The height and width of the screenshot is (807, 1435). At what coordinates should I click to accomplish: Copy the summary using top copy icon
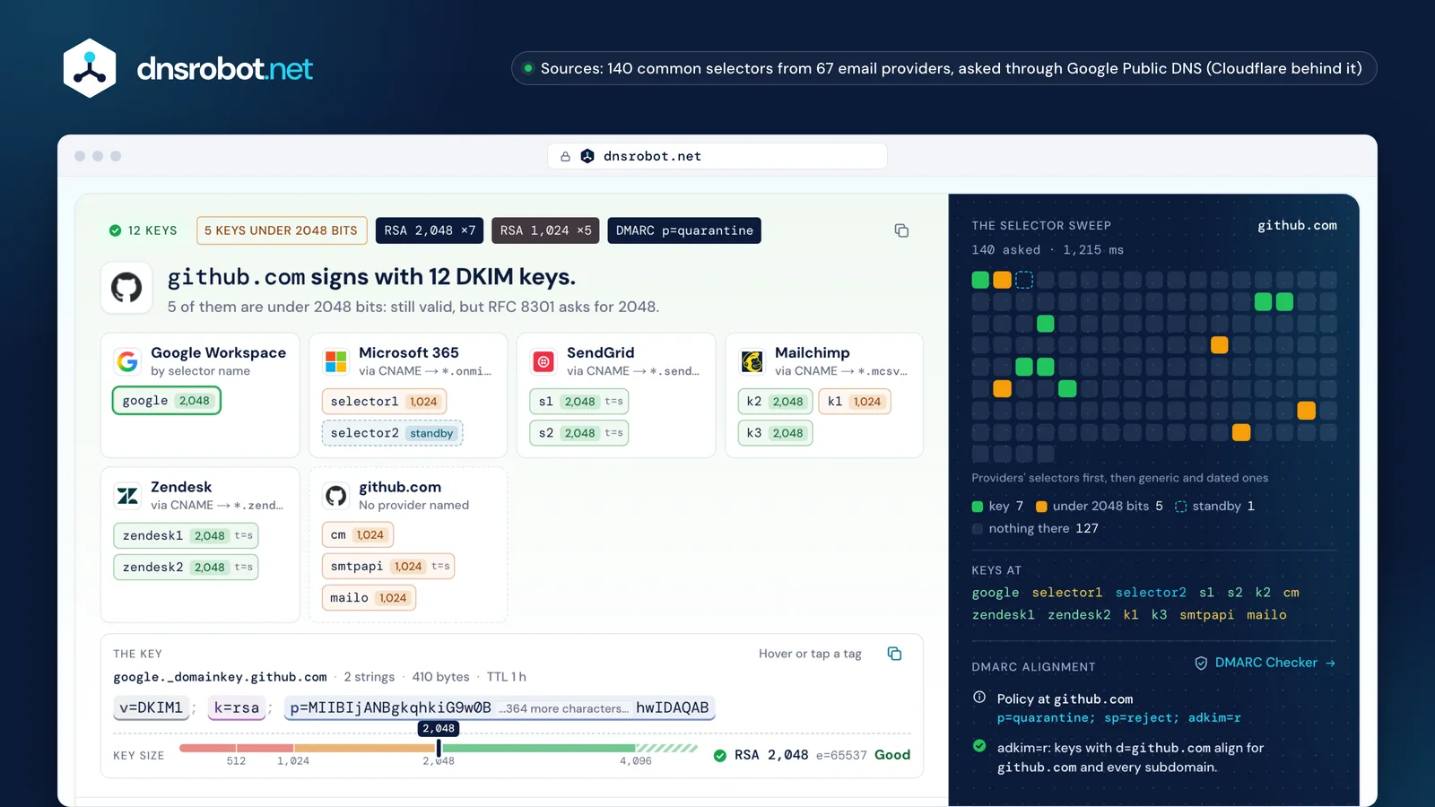coord(901,230)
